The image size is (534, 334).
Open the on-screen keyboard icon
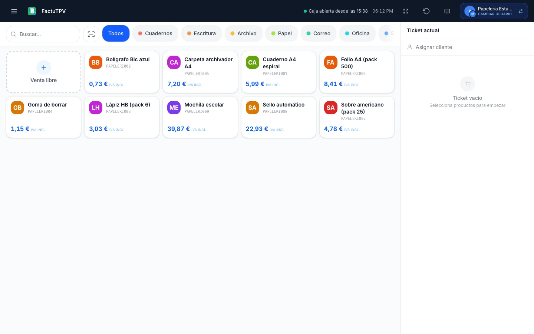[447, 11]
